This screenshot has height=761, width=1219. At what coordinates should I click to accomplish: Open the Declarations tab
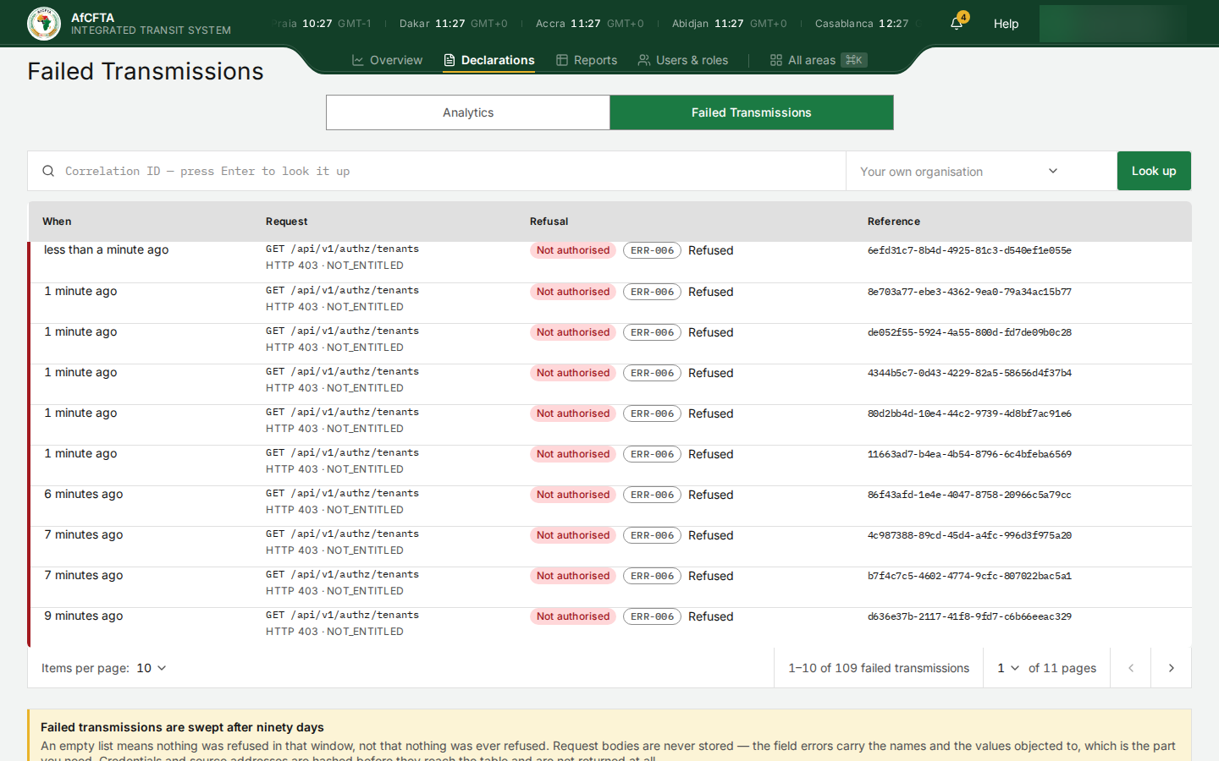(x=489, y=60)
